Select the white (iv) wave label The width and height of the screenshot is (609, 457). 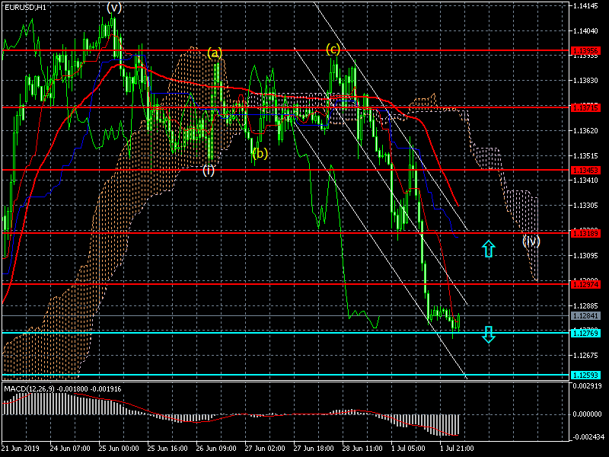tap(531, 241)
